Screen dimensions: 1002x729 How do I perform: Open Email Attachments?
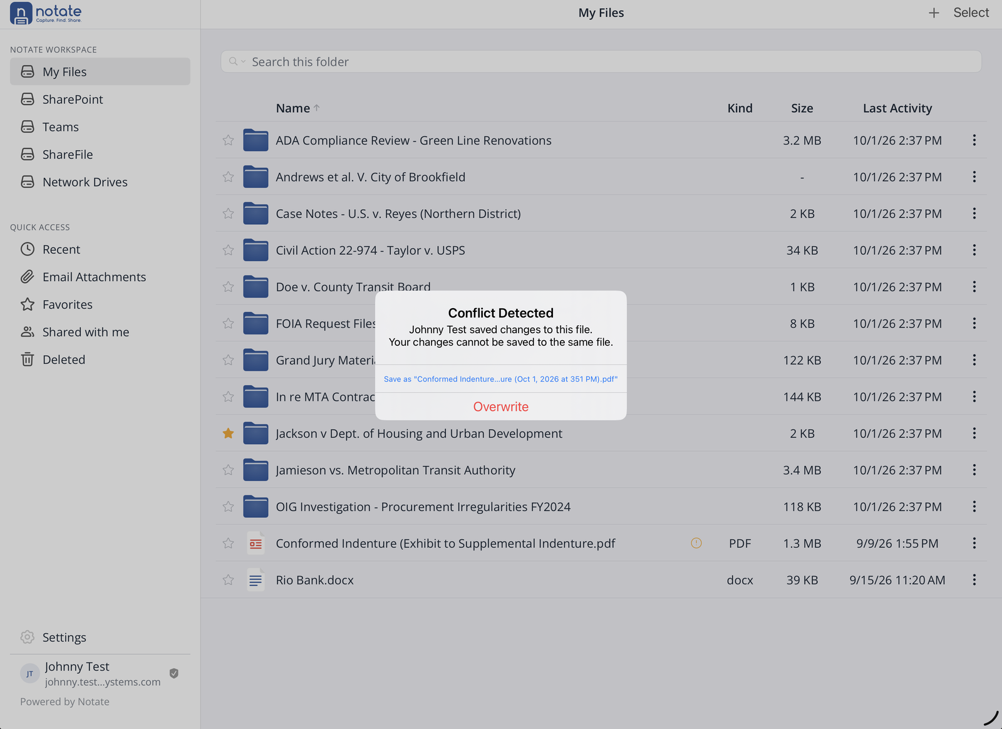[100, 277]
